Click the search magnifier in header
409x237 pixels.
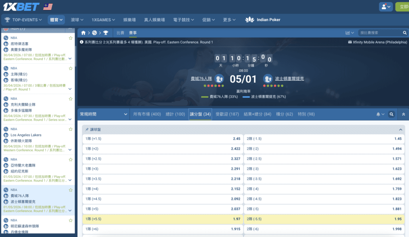[405, 33]
